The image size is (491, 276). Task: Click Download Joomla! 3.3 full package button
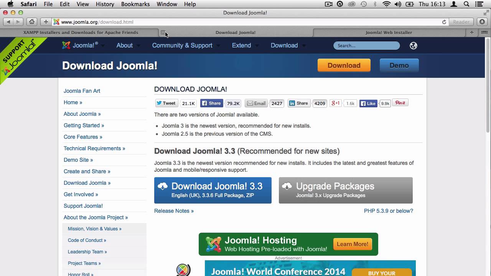point(213,190)
